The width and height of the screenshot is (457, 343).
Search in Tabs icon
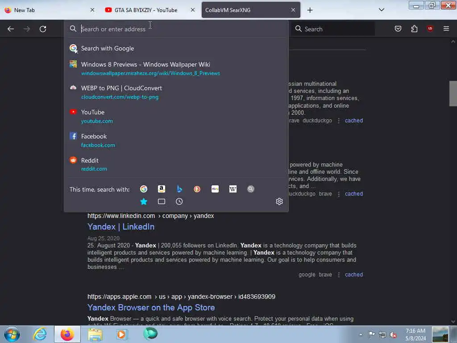[x=162, y=201]
